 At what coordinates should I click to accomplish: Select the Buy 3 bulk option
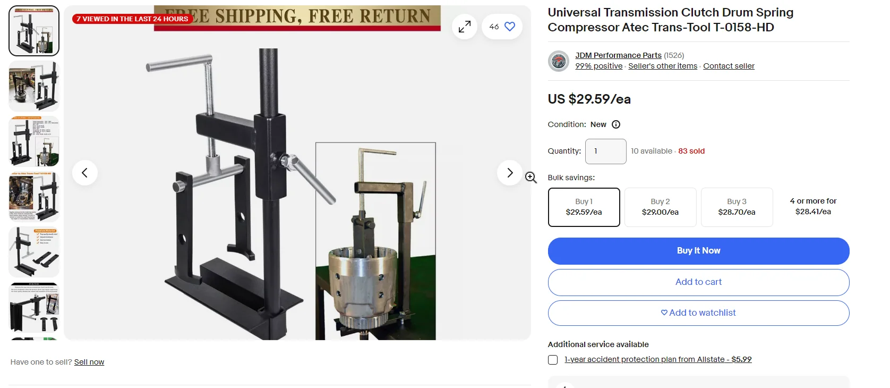737,207
